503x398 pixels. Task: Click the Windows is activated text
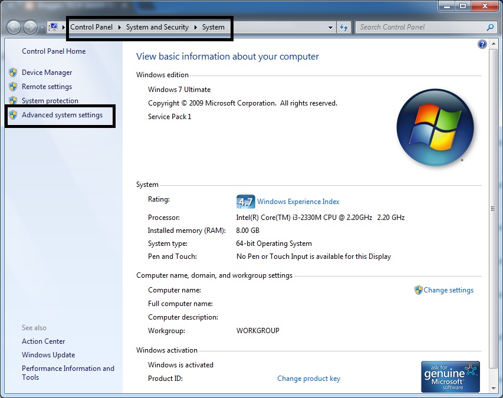[180, 365]
